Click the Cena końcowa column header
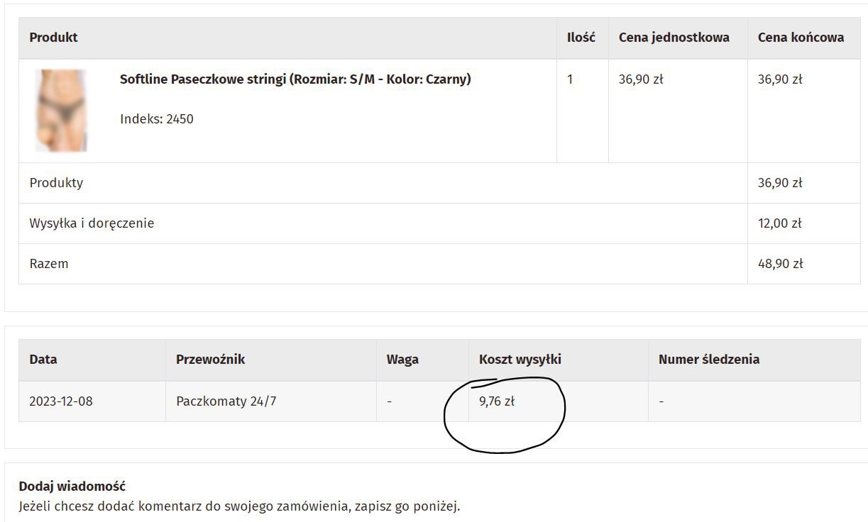The image size is (868, 522). 801,37
